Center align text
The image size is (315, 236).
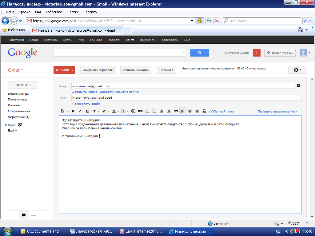(189, 111)
